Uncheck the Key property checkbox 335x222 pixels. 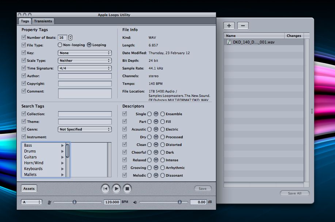[x=24, y=53]
